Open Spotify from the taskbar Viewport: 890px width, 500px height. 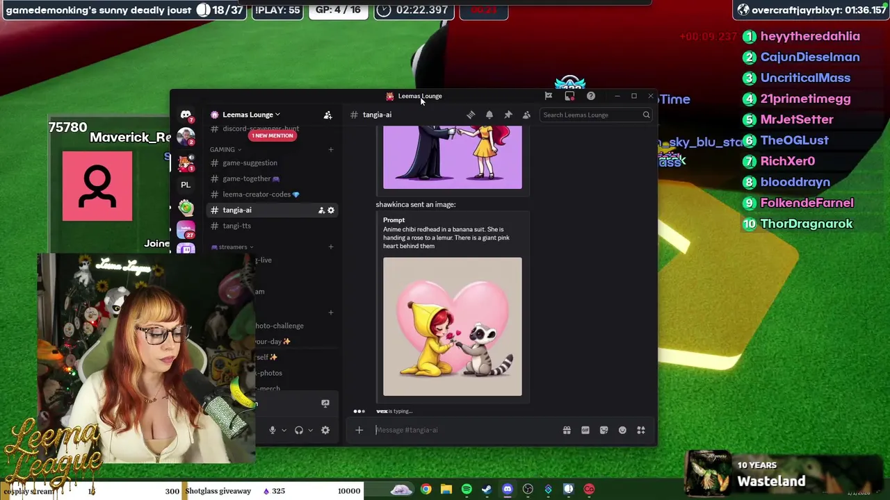pyautogui.click(x=467, y=490)
